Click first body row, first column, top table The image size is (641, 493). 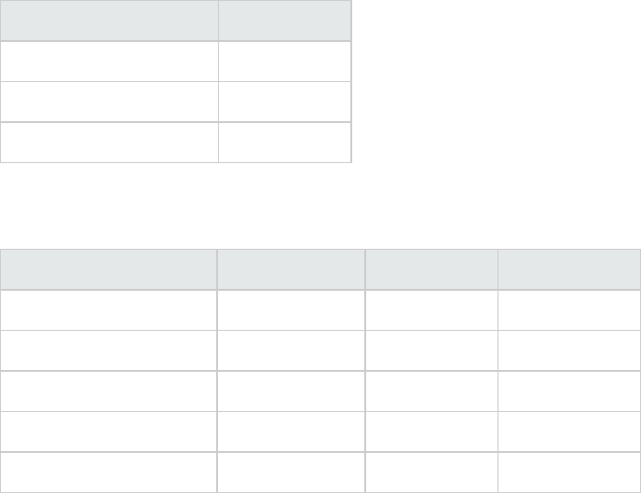point(109,61)
